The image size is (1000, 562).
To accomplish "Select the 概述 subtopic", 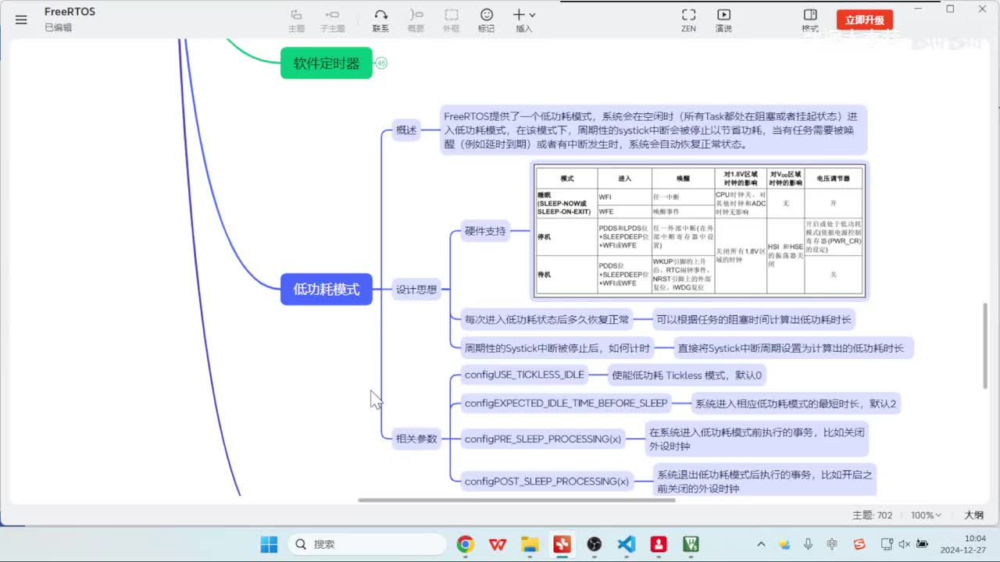I will point(406,130).
